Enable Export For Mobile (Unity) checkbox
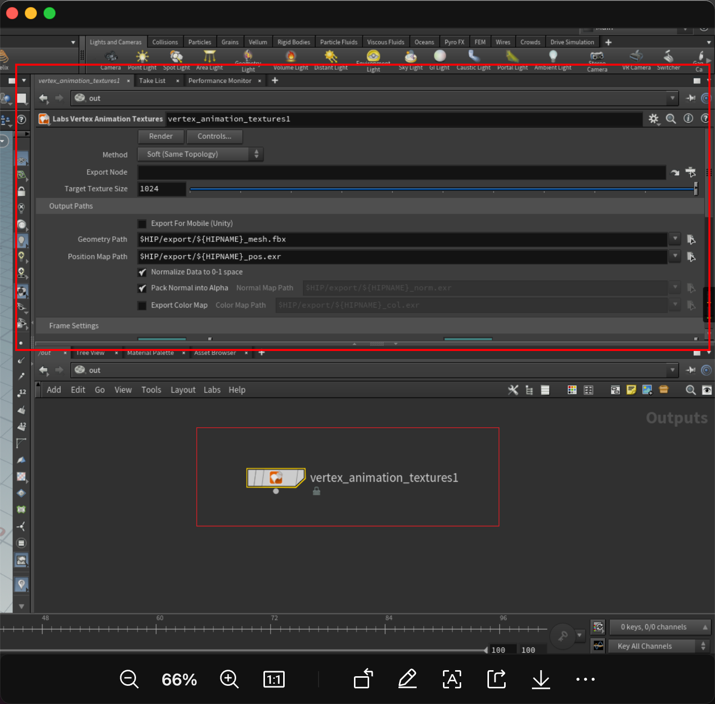715x704 pixels. [142, 224]
